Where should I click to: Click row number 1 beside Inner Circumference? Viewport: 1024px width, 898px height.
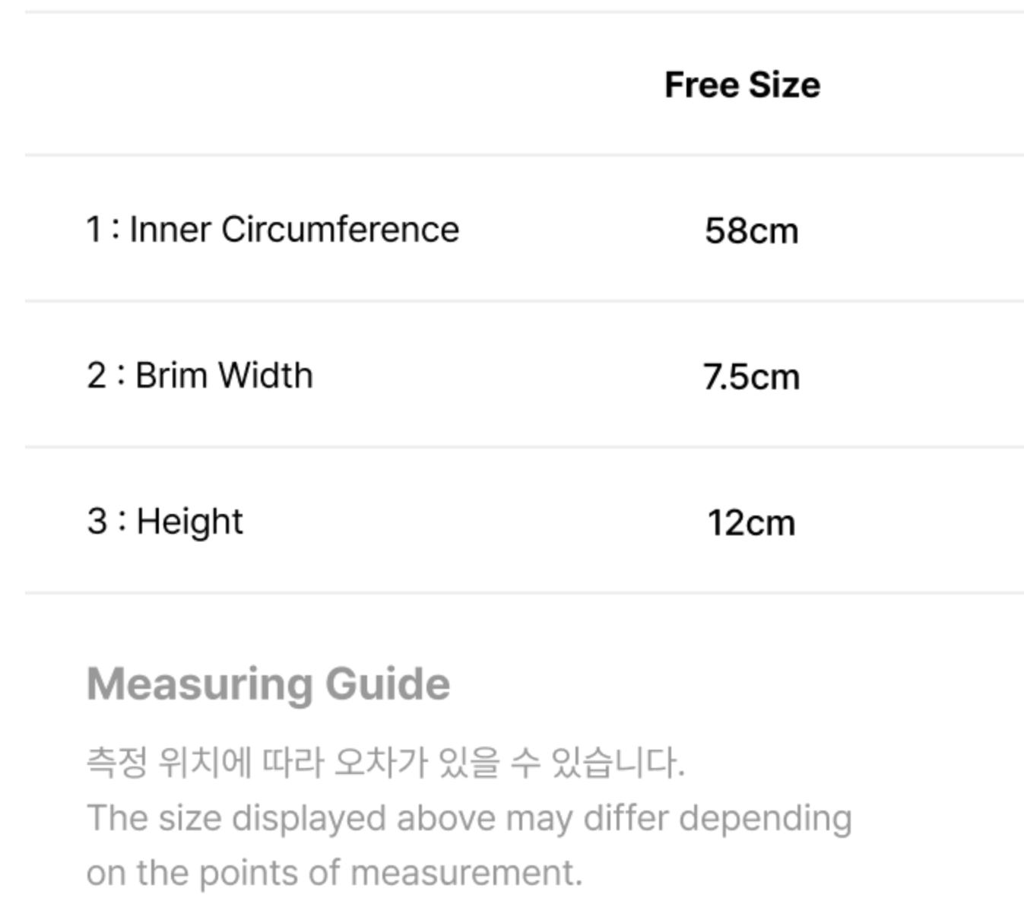pyautogui.click(x=94, y=229)
